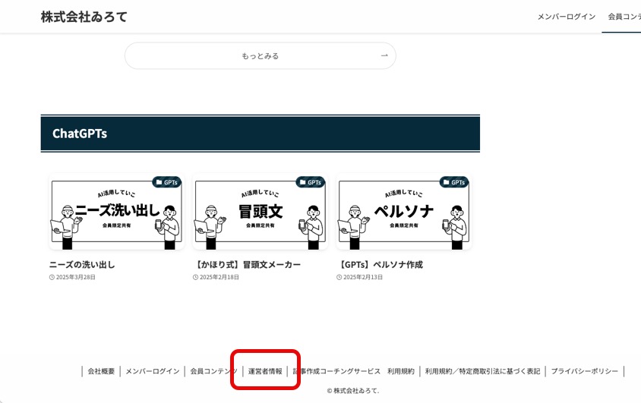Open the 運営者情報 footer link
Viewport: 641px width, 403px height.
[265, 371]
